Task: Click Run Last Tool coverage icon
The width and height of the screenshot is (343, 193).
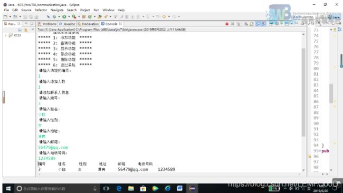Action: point(74,17)
